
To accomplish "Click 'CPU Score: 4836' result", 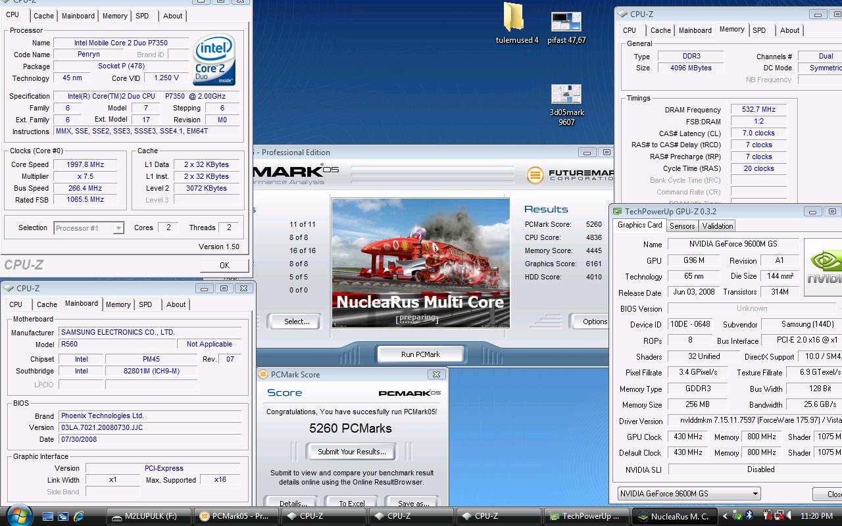I will coord(563,237).
